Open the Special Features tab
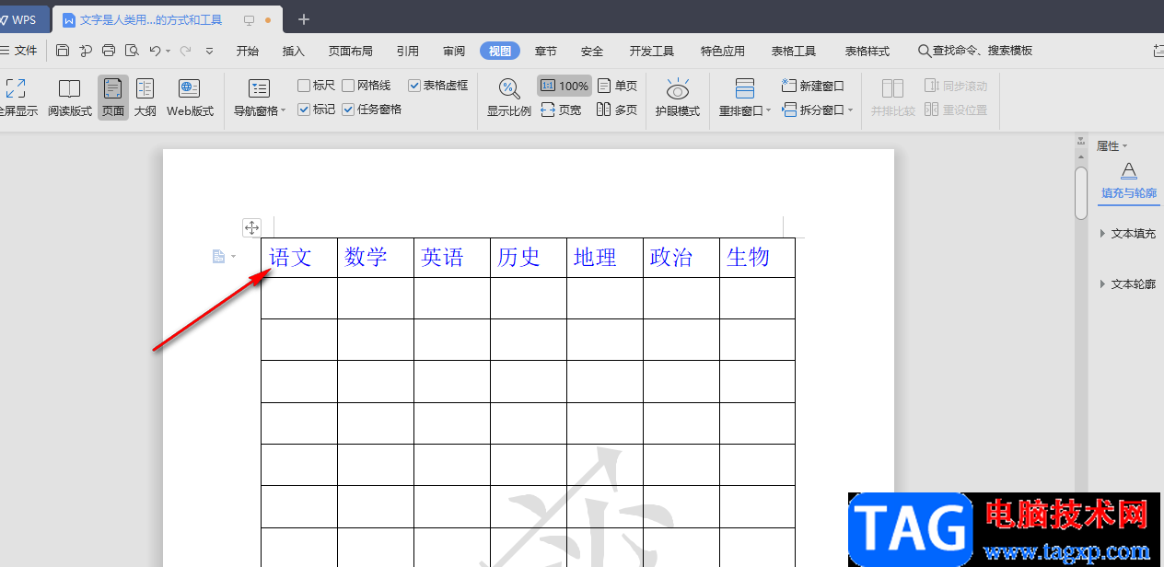This screenshot has height=567, width=1164. pos(723,51)
